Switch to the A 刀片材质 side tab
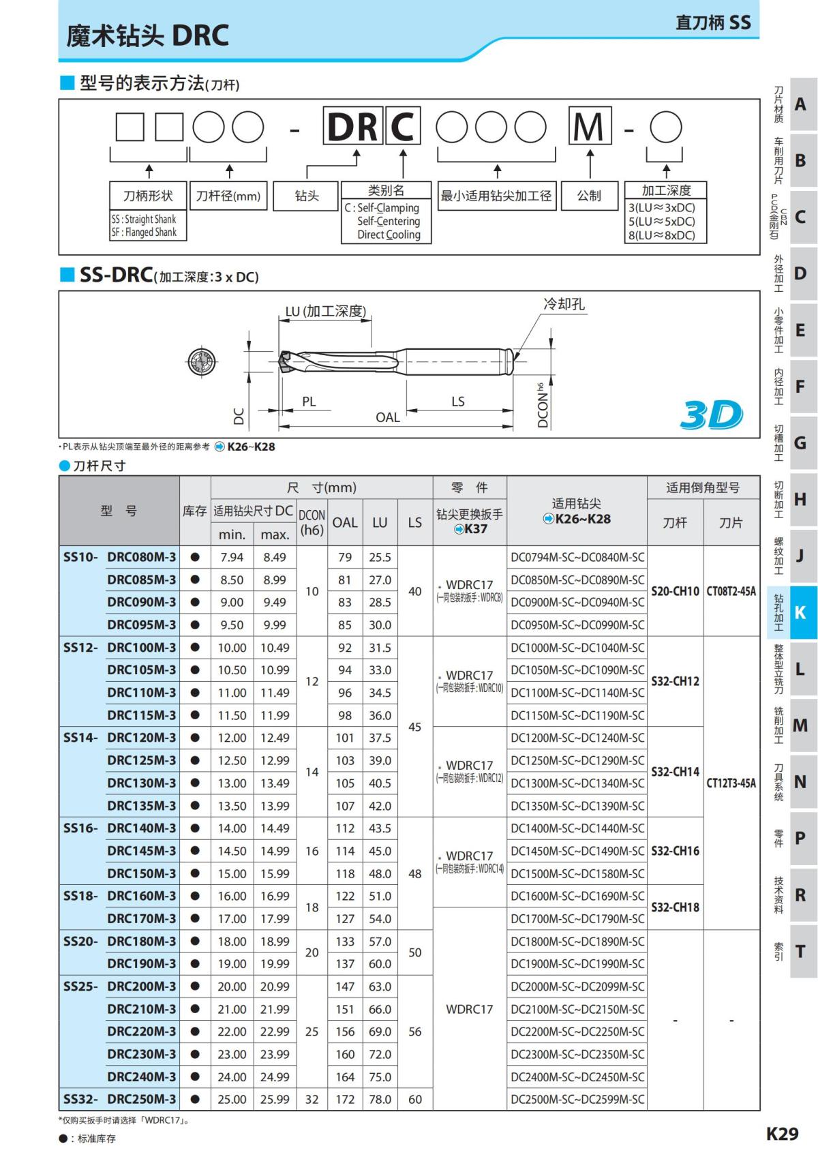Image resolution: width=818 pixels, height=1157 pixels. (792, 104)
